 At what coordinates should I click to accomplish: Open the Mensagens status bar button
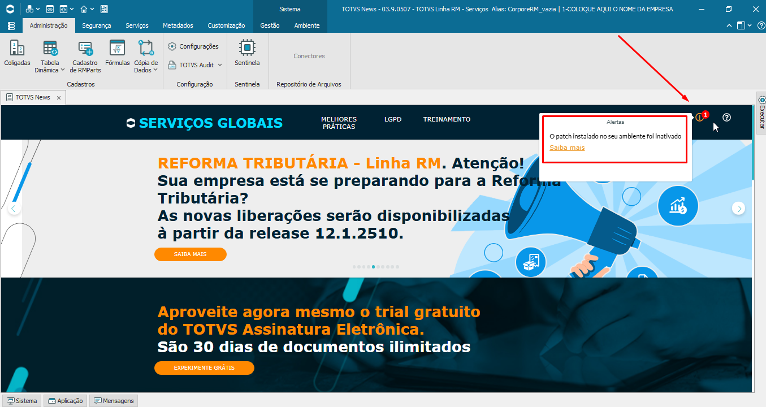(x=113, y=401)
